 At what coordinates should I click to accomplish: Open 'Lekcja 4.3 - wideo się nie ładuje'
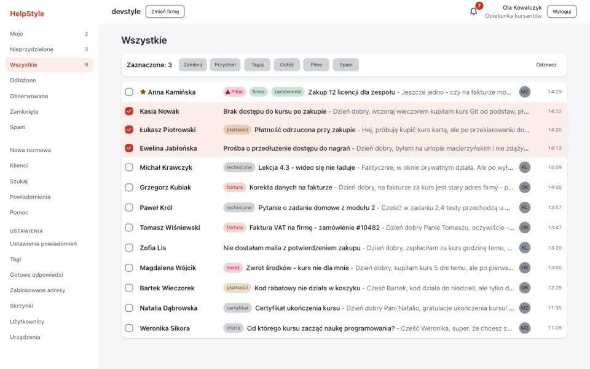[x=307, y=167]
